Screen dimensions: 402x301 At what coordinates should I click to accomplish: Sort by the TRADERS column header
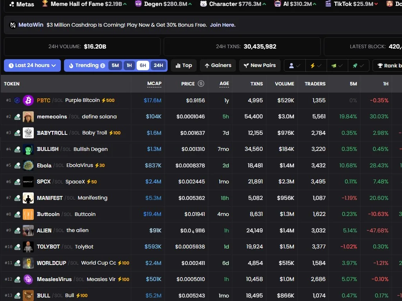(x=315, y=84)
